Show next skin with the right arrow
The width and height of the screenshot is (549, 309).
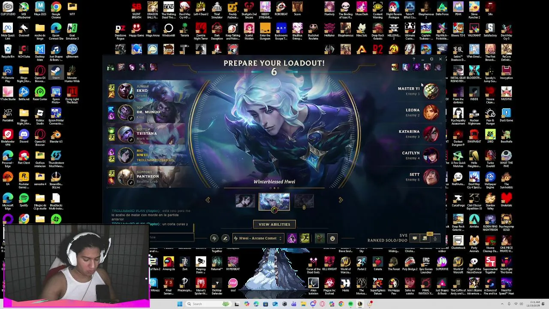click(x=341, y=200)
